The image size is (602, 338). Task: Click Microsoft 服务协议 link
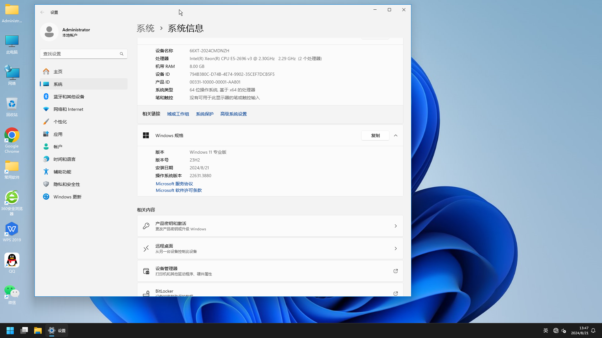pyautogui.click(x=174, y=183)
